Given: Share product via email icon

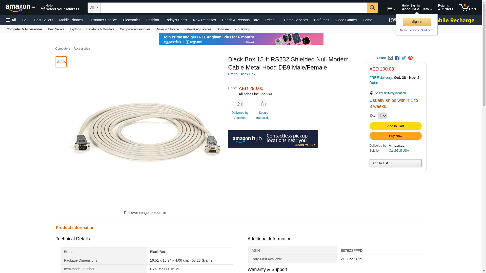Looking at the screenshot, I should (x=390, y=58).
